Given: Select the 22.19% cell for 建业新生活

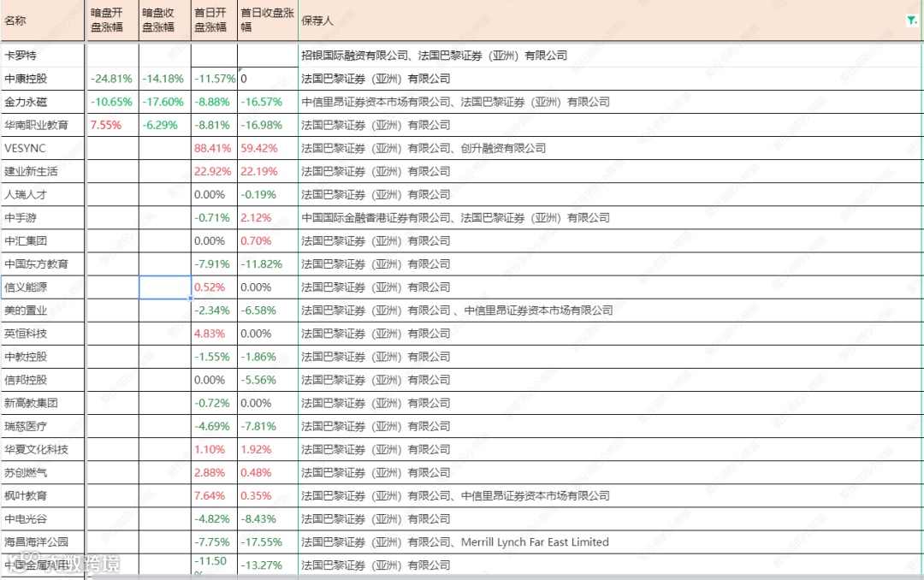Looking at the screenshot, I should pyautogui.click(x=268, y=172).
